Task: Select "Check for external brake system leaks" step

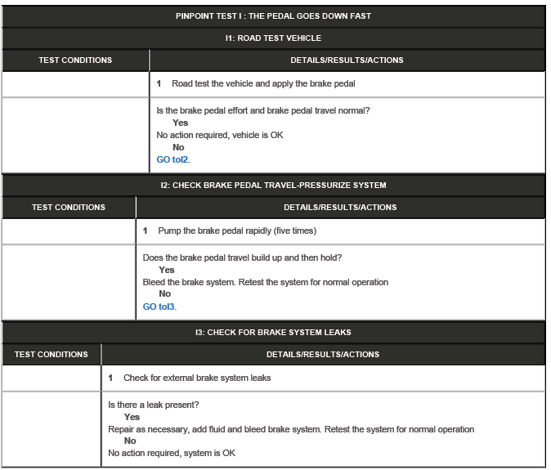Action: point(197,378)
